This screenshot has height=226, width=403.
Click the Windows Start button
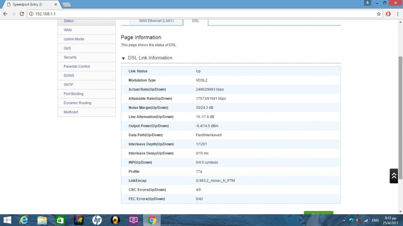click(x=7, y=220)
